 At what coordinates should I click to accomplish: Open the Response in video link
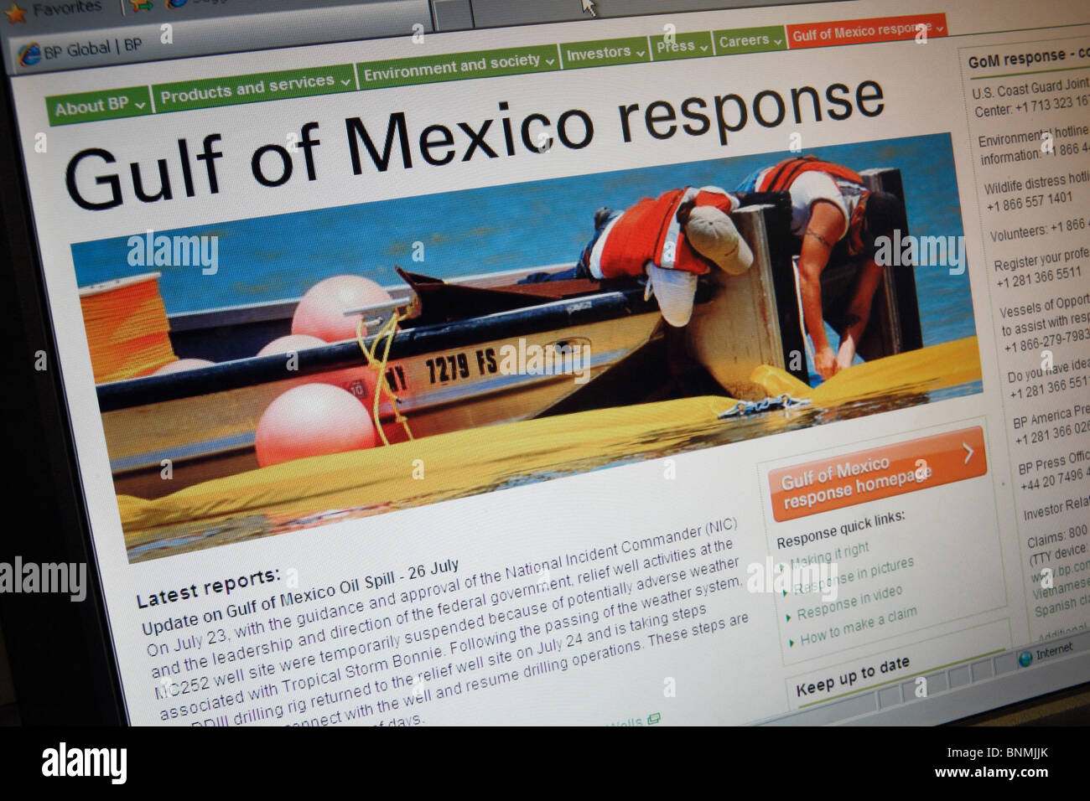click(x=849, y=602)
